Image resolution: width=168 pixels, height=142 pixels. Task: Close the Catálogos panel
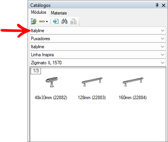pyautogui.click(x=163, y=5)
